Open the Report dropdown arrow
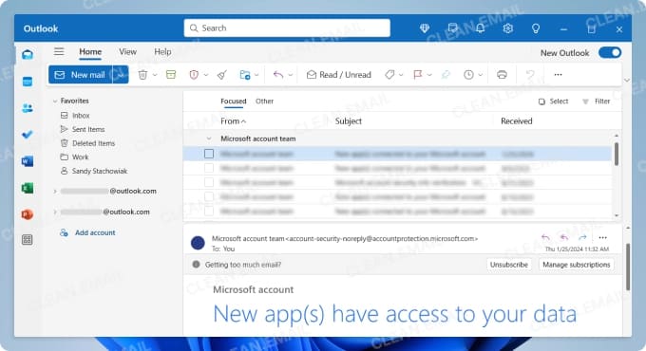Viewport: 646px width, 351px height. (x=205, y=75)
